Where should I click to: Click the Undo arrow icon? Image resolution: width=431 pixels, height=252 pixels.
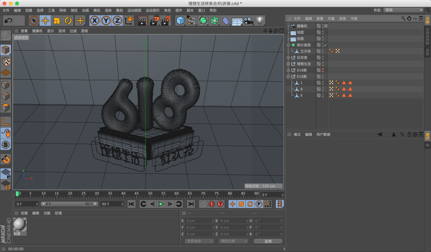(8, 21)
